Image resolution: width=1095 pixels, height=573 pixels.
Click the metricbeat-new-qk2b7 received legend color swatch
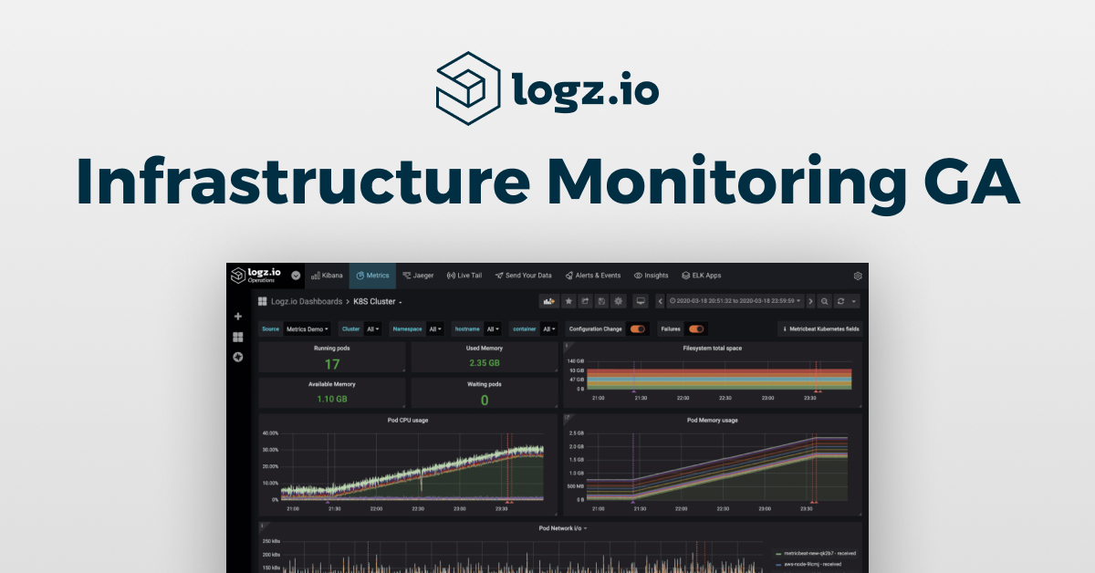click(777, 553)
